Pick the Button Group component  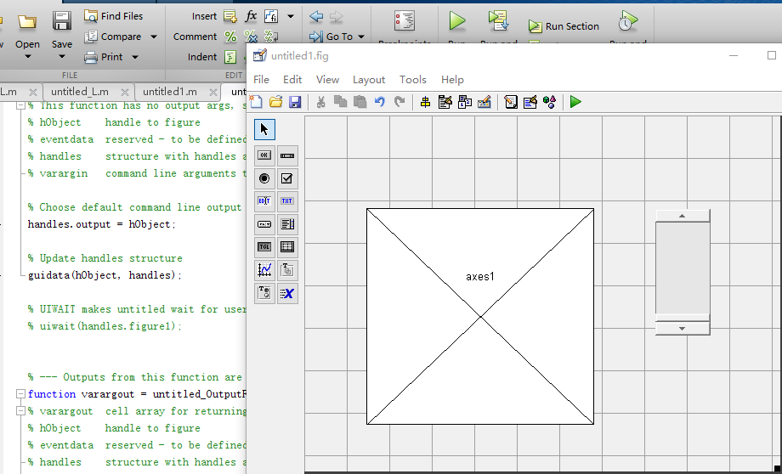(x=264, y=293)
